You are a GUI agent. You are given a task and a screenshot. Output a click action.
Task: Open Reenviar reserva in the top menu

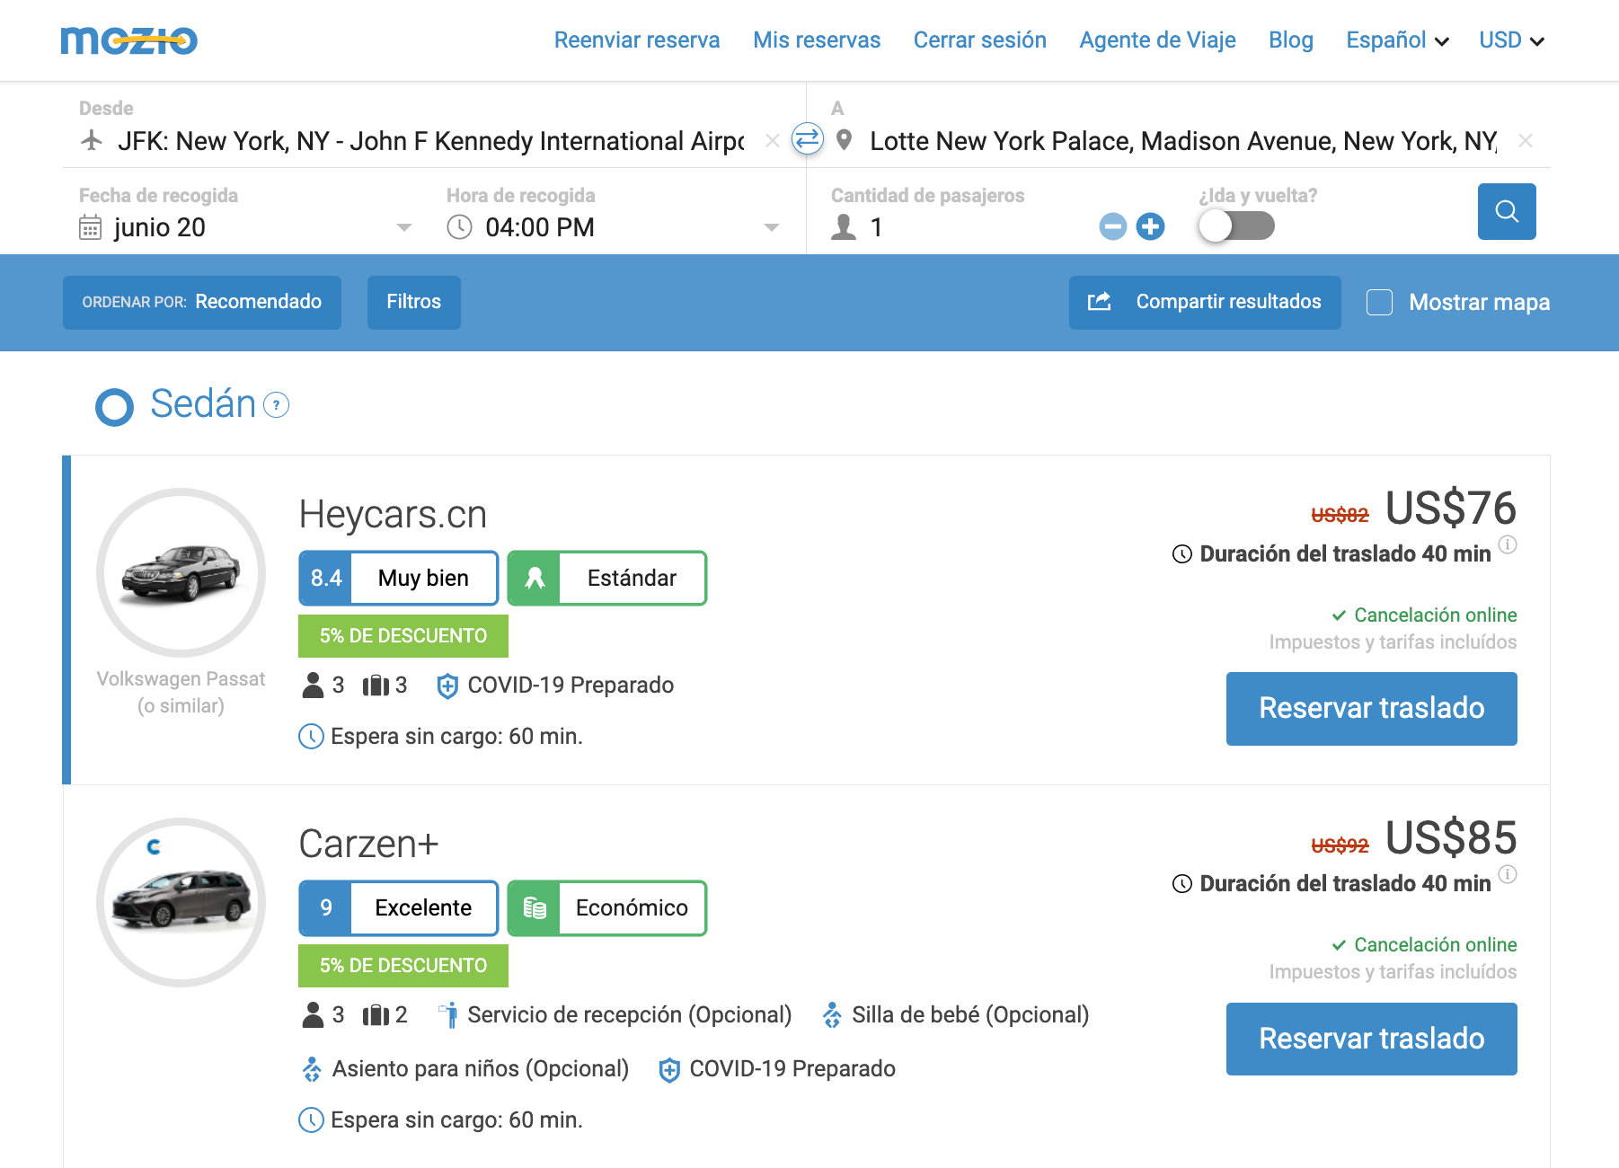coord(637,40)
